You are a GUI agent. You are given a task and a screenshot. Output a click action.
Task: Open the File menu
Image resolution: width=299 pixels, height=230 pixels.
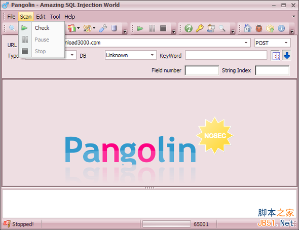click(x=11, y=17)
